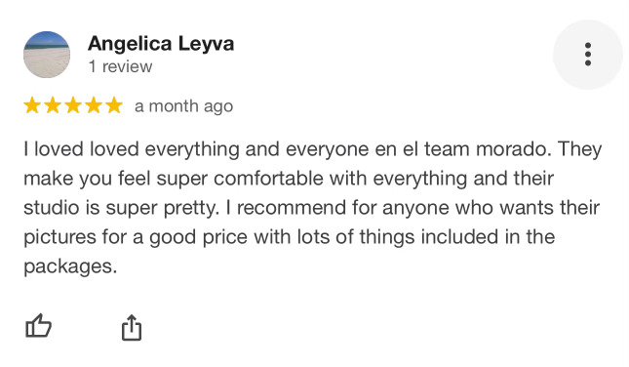This screenshot has width=629, height=367.
Task: Select the third gold rating star
Action: coord(73,106)
